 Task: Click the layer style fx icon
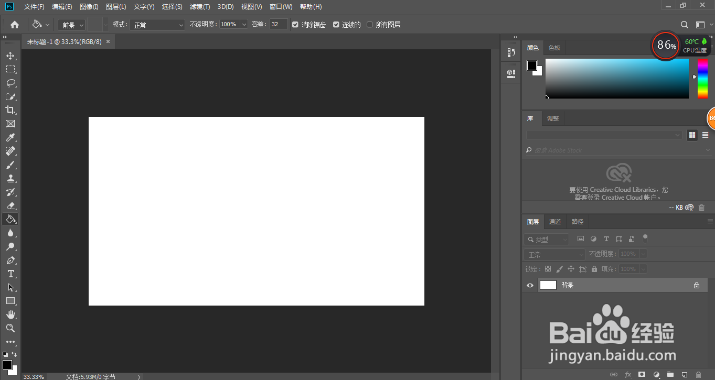coord(628,375)
